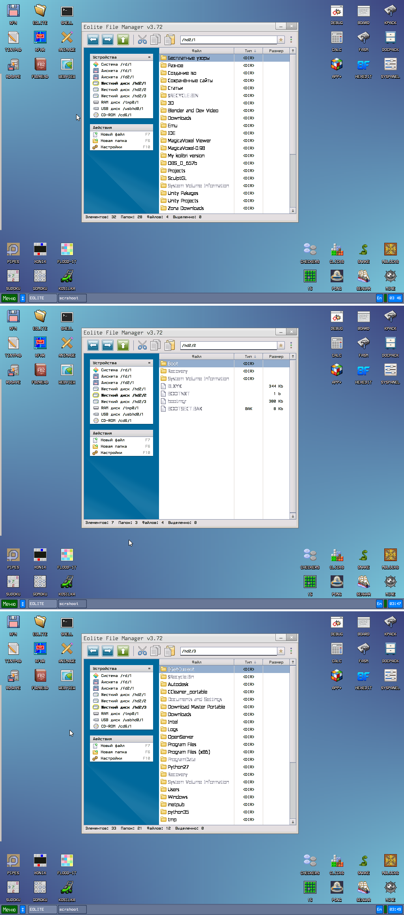Click Новый файл in the /hd2/1 window
Viewport: 404px width, 915px height.
point(112,134)
